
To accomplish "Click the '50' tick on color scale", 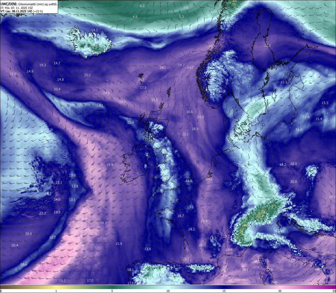I will [334, 291].
